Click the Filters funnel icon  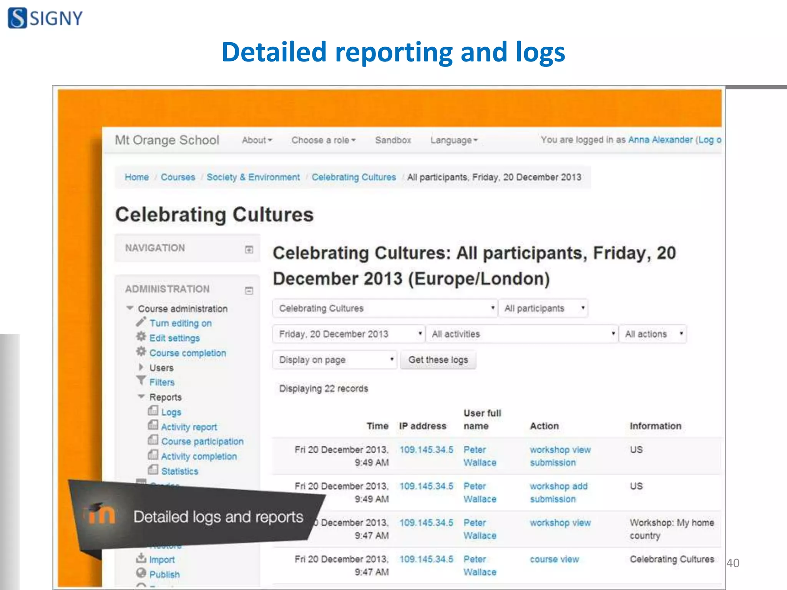(141, 381)
